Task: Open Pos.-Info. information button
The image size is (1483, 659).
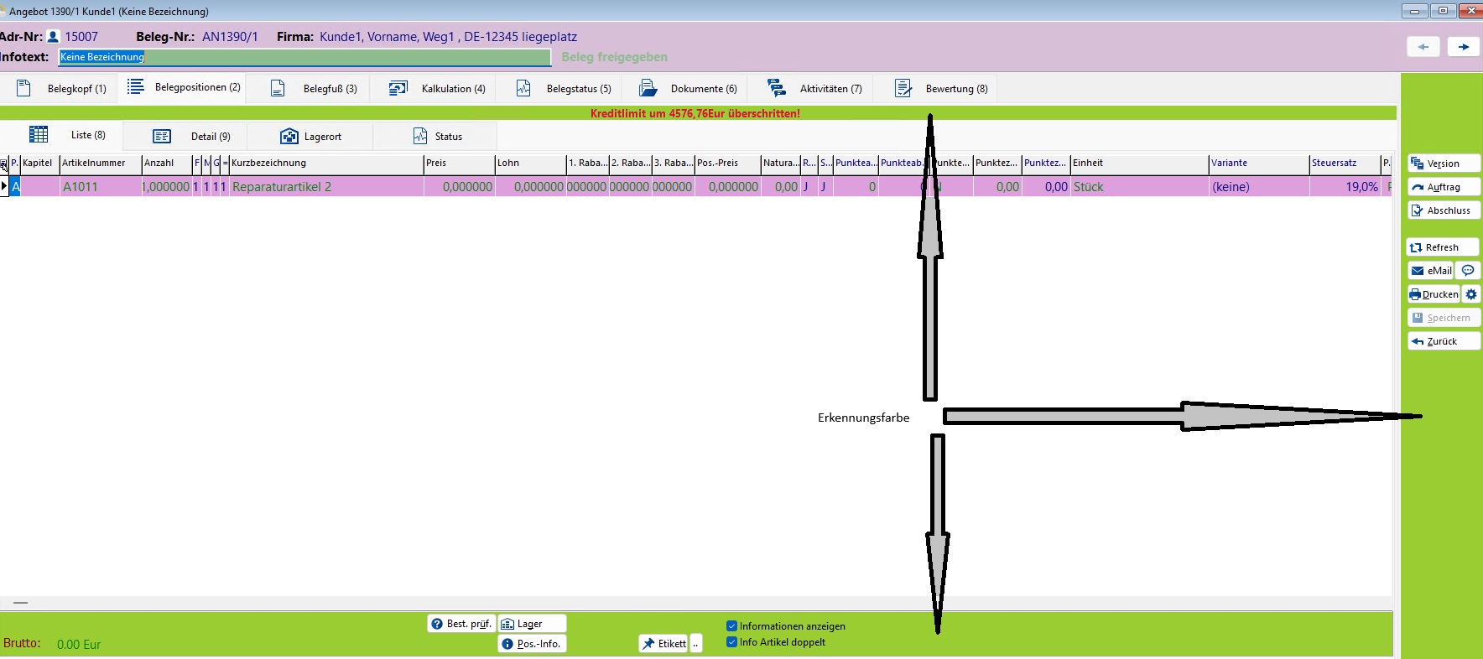Action: [532, 644]
